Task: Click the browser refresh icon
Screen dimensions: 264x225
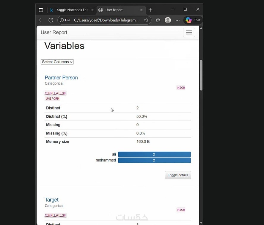Action: point(51,20)
